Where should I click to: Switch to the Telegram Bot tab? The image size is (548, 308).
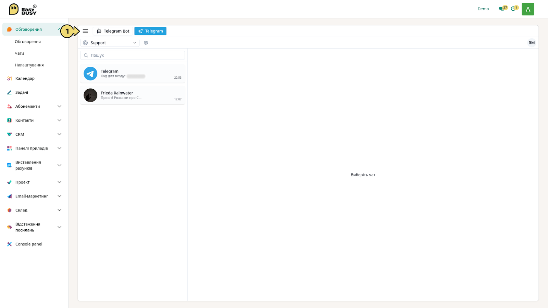coord(113,31)
